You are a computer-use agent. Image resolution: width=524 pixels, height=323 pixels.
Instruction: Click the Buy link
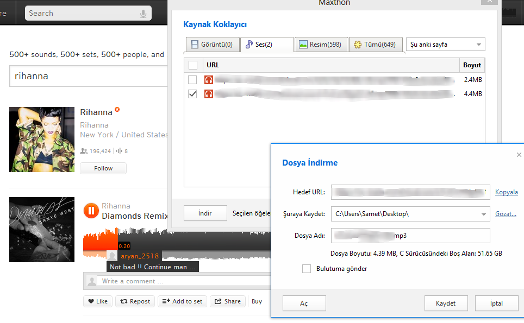coord(257,301)
